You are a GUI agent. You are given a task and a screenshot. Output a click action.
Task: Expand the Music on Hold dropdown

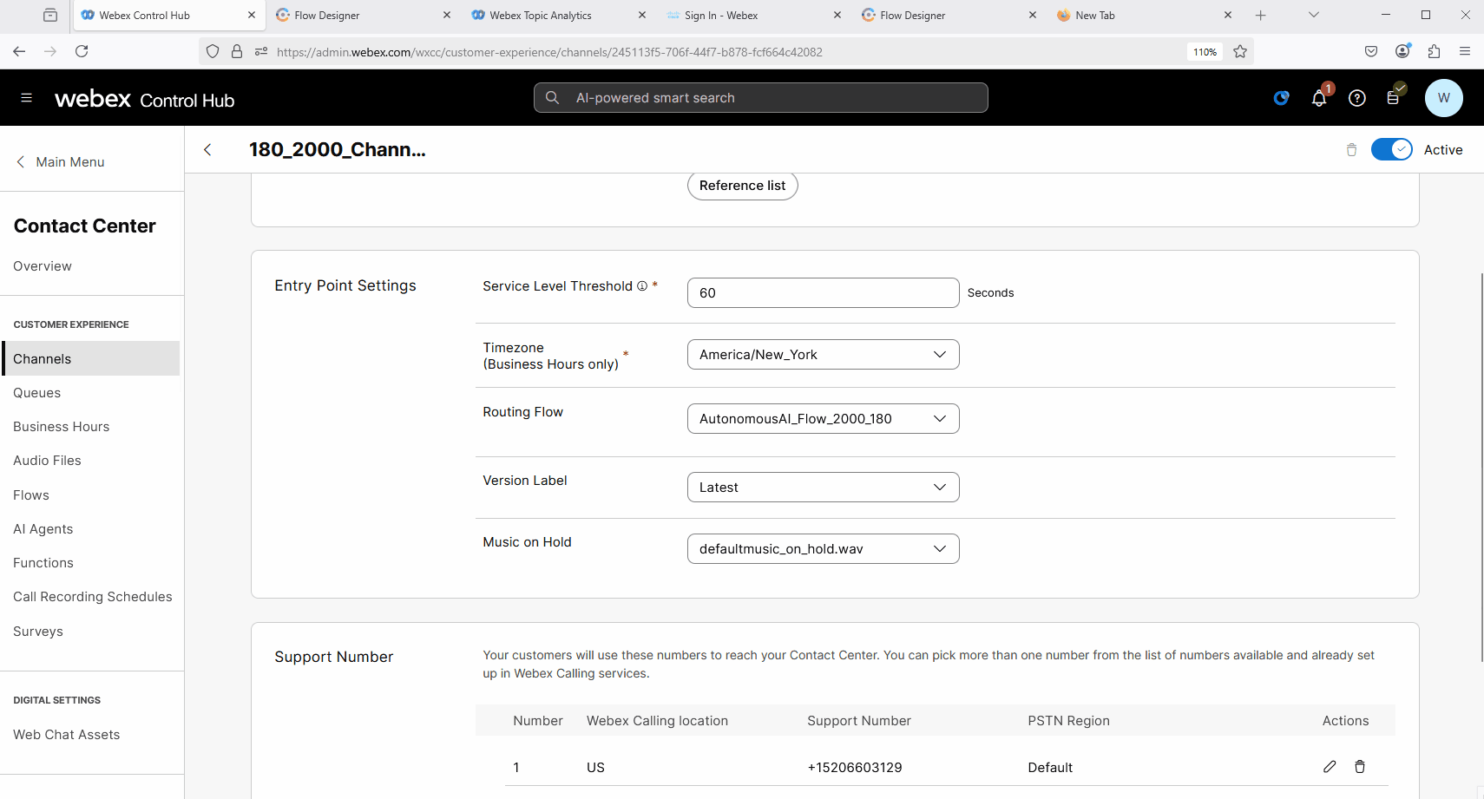coord(823,549)
